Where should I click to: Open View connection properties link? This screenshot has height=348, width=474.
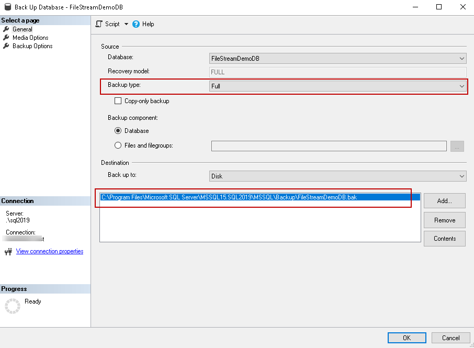point(50,251)
